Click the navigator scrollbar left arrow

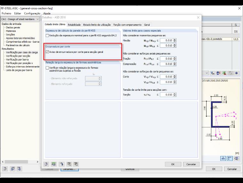pyautogui.click(x=3, y=162)
